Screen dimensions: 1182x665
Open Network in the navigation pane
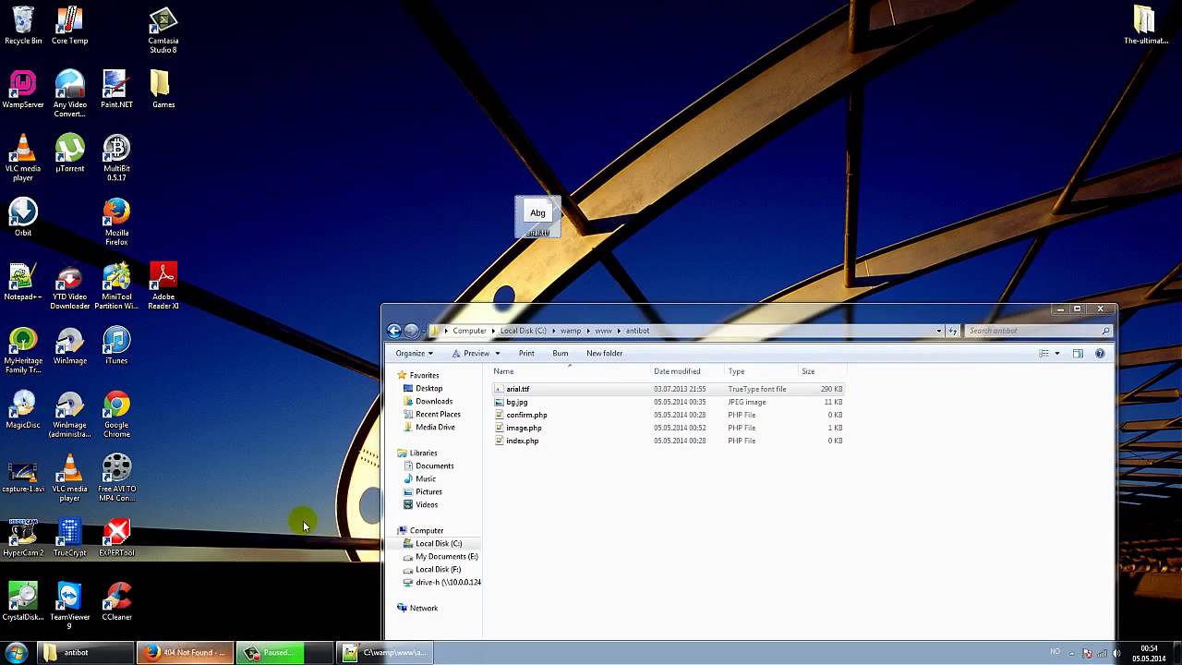point(423,608)
